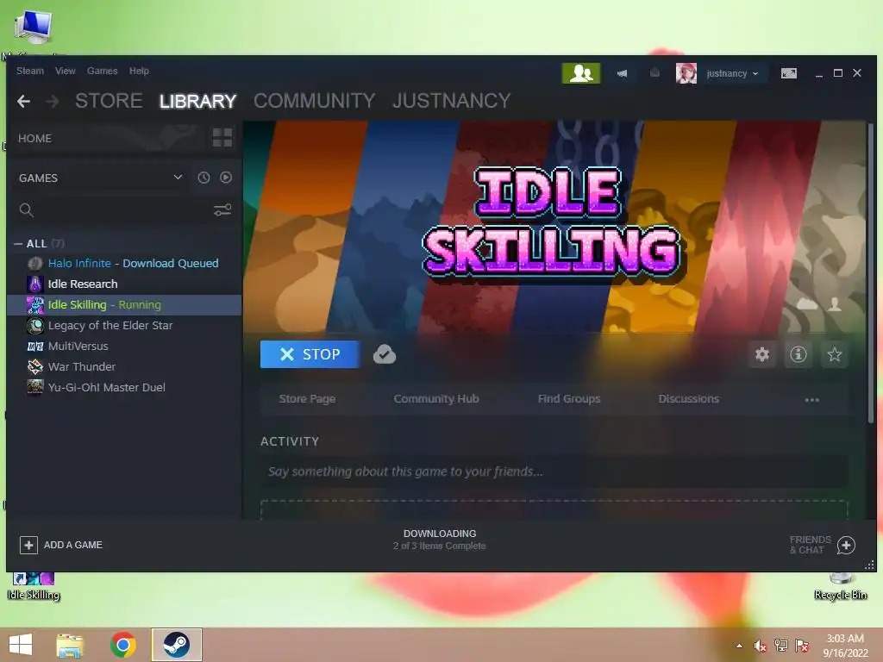Open cloud sync status icon

[x=385, y=354]
